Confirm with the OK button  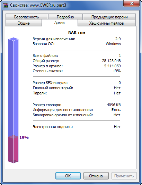[x=68, y=176]
